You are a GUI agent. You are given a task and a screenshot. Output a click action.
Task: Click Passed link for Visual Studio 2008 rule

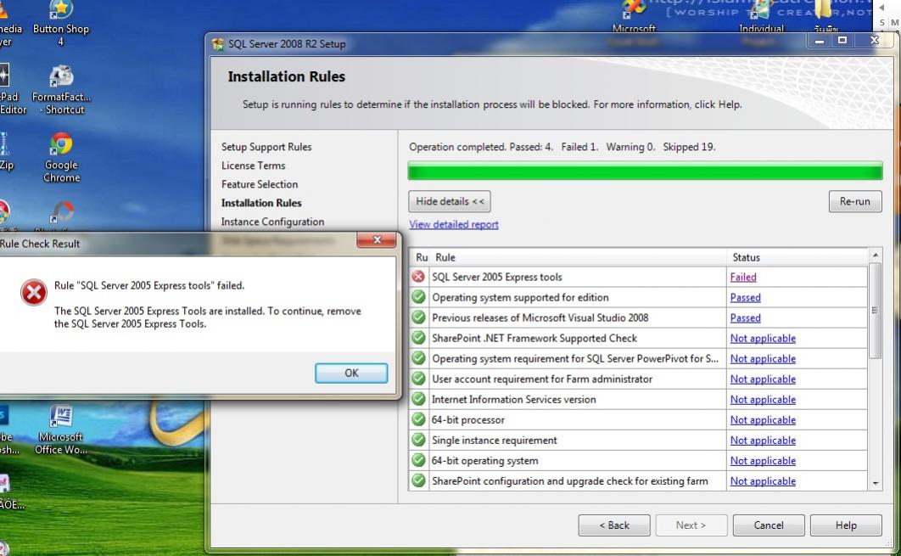point(745,317)
